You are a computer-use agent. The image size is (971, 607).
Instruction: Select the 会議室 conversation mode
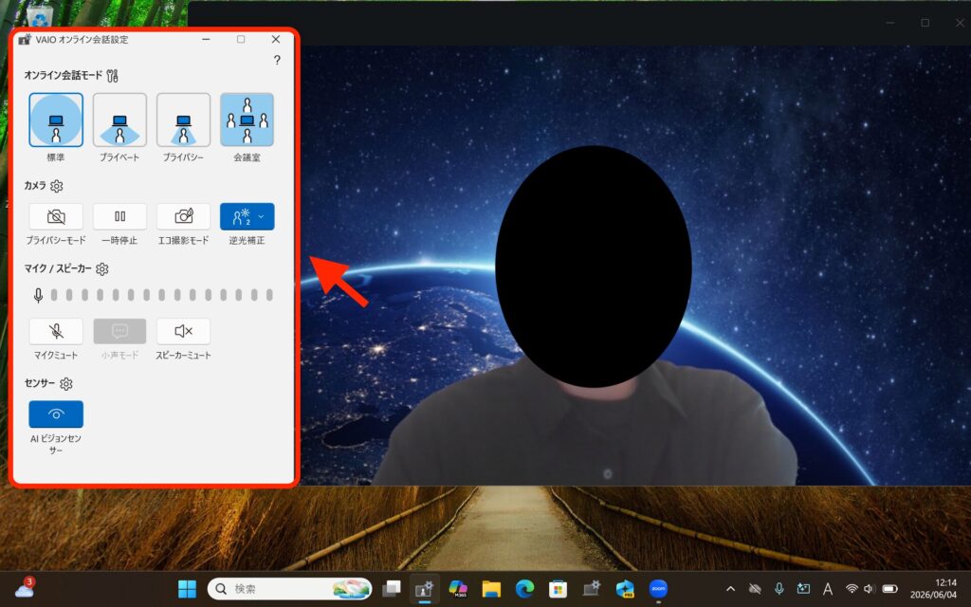pos(247,120)
